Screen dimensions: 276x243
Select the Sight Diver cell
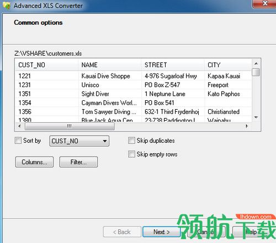pyautogui.click(x=110, y=94)
